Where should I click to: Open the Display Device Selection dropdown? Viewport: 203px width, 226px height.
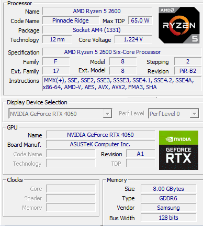click(107, 114)
